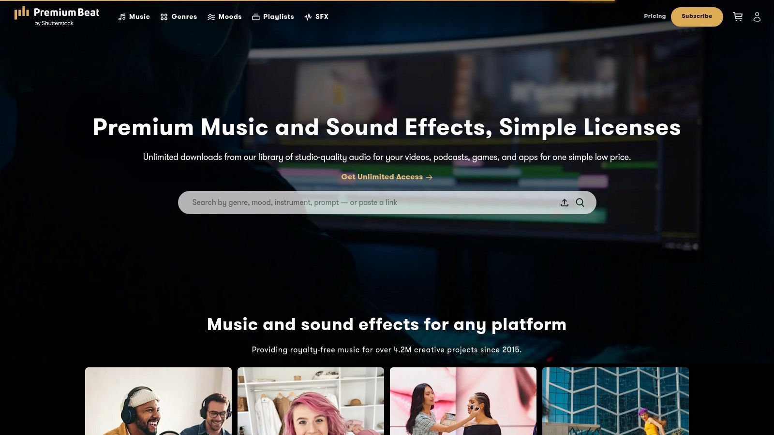Click inside the genre search input field
774x435 pixels.
339,203
